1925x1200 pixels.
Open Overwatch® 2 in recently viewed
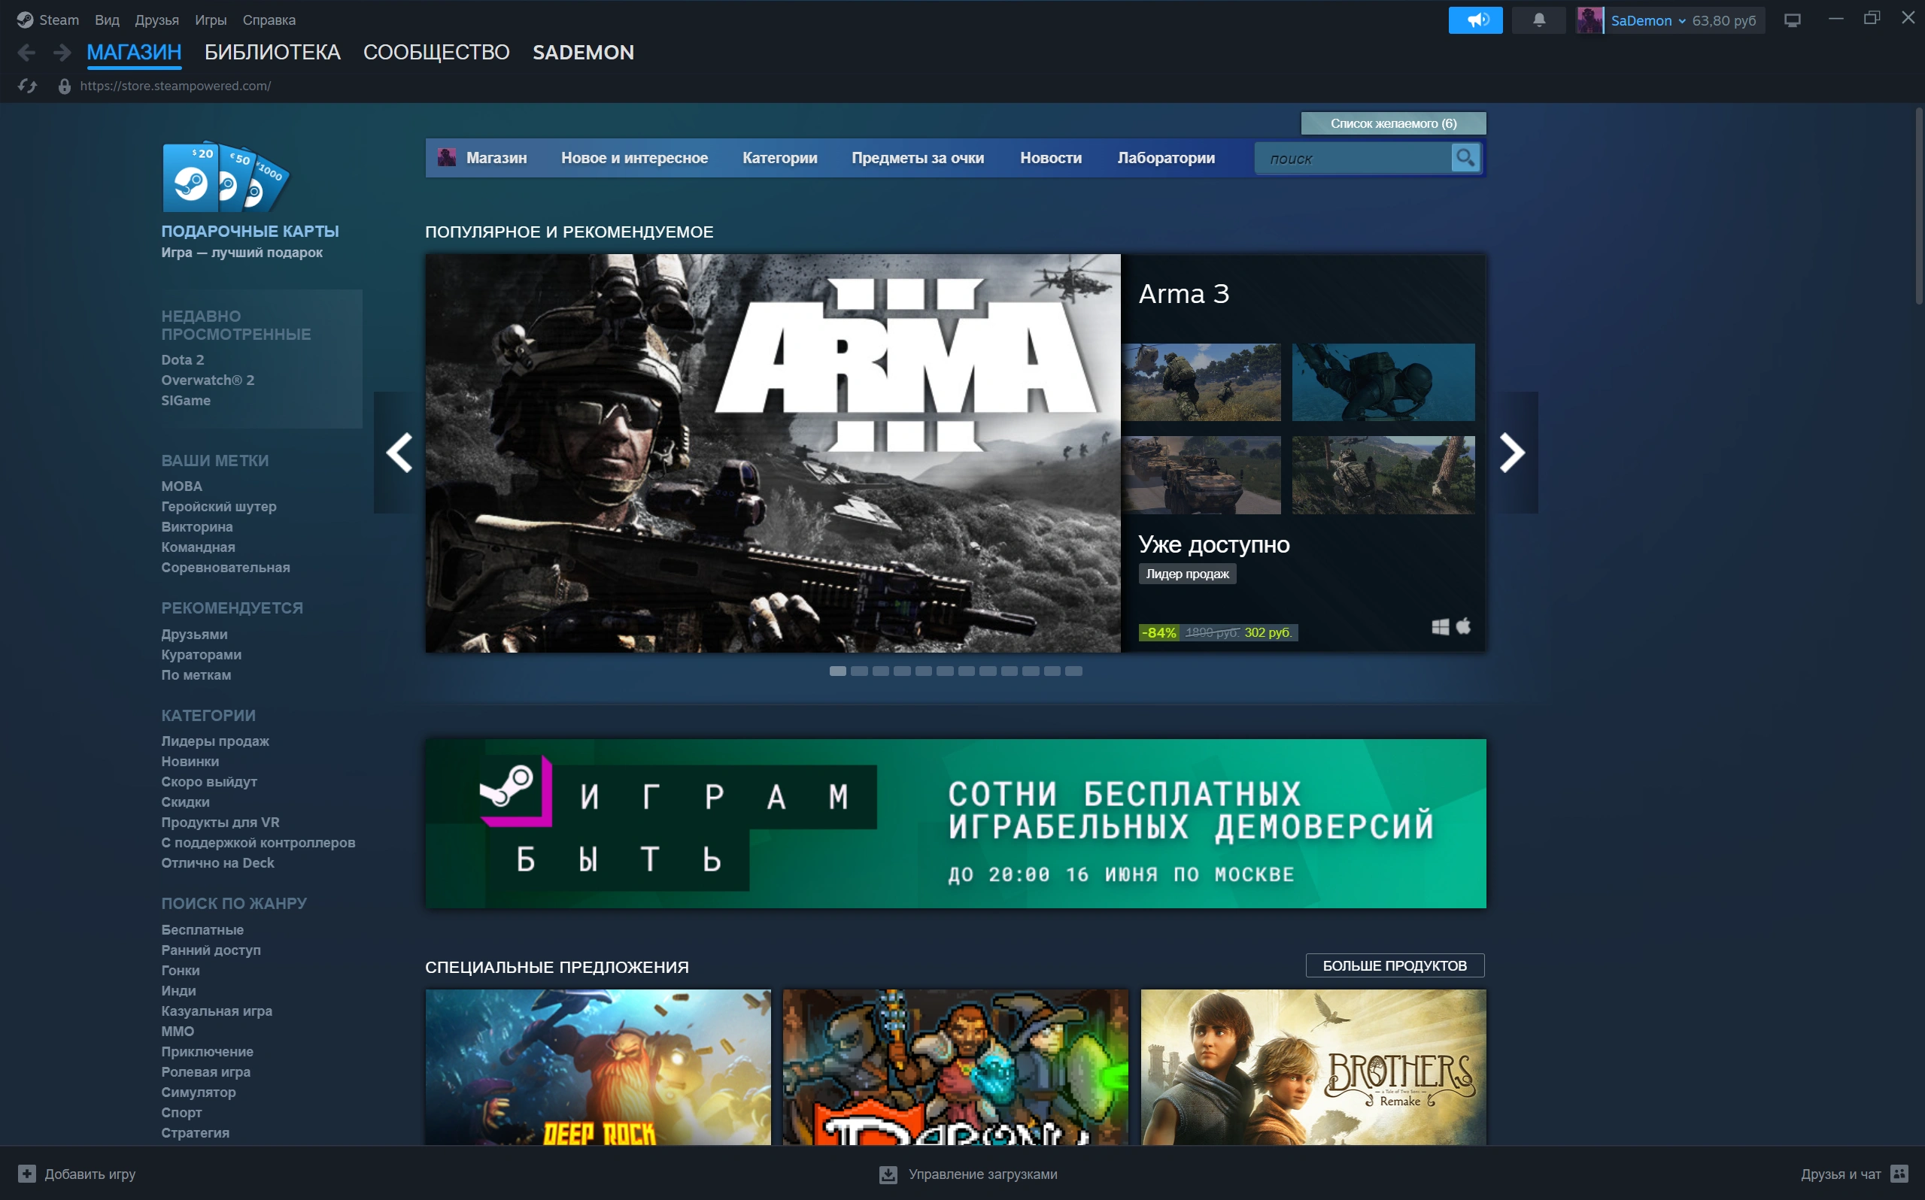pyautogui.click(x=207, y=380)
